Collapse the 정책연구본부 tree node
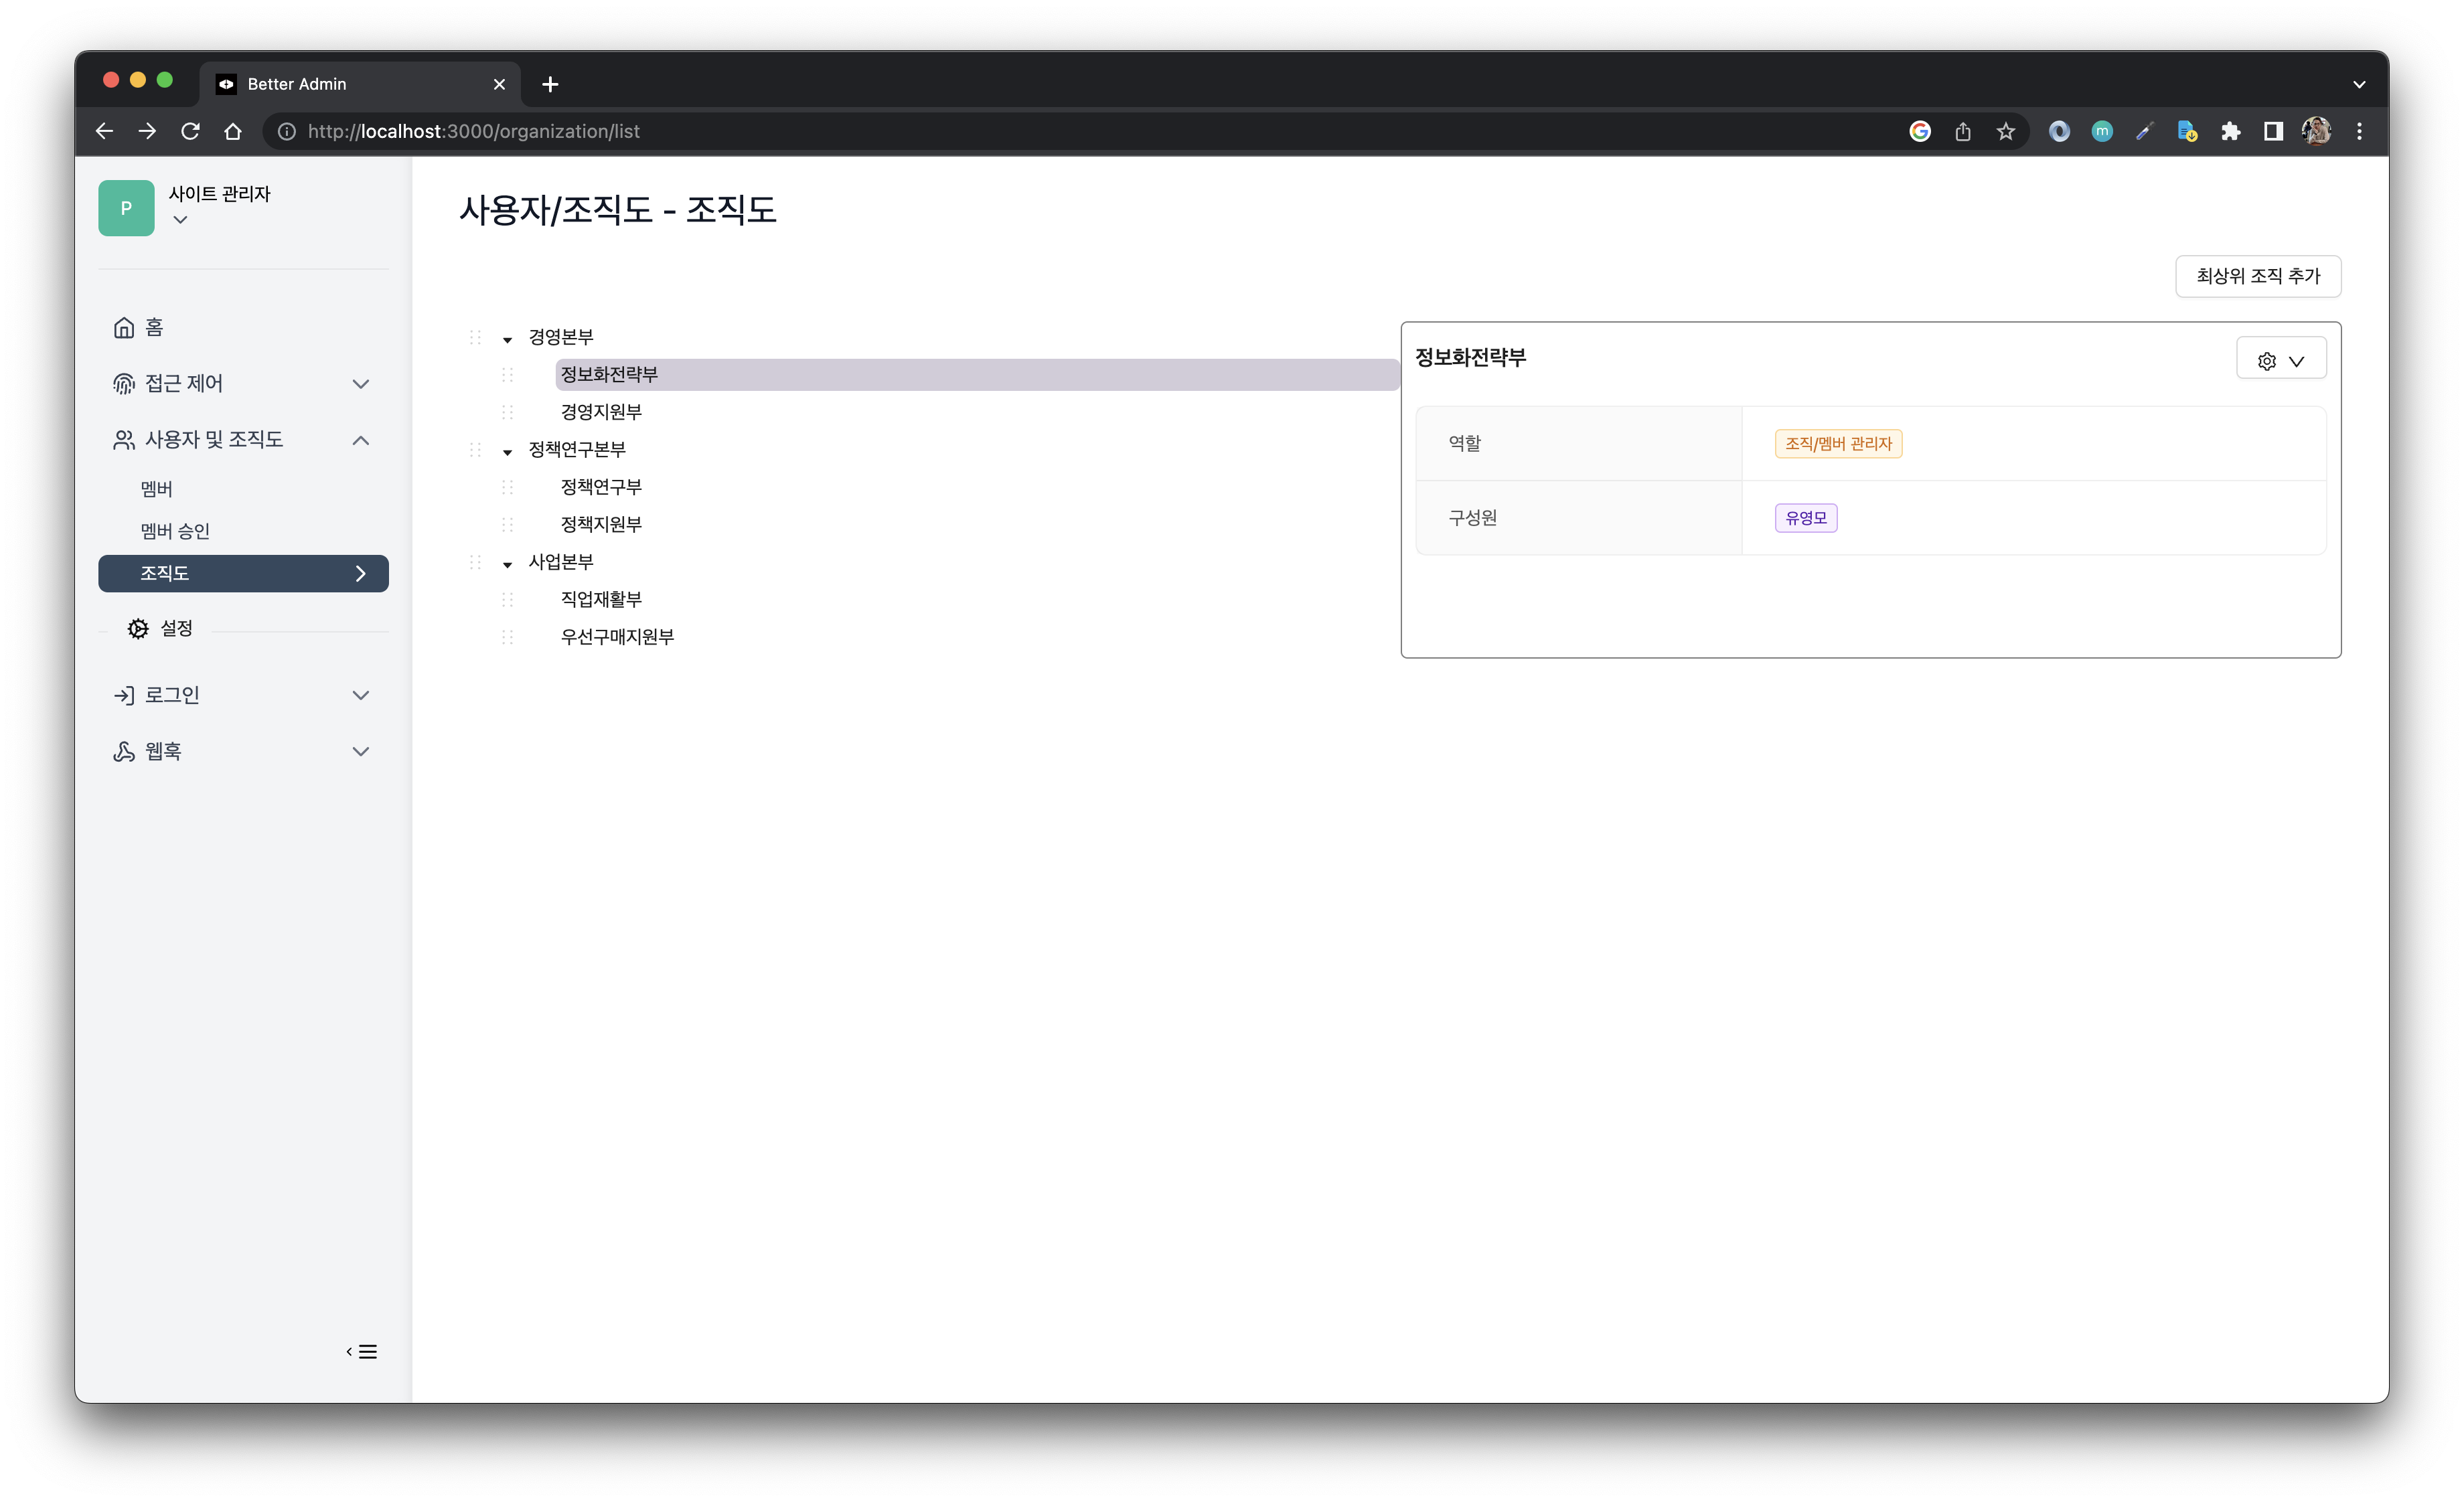This screenshot has height=1502, width=2464. (507, 450)
